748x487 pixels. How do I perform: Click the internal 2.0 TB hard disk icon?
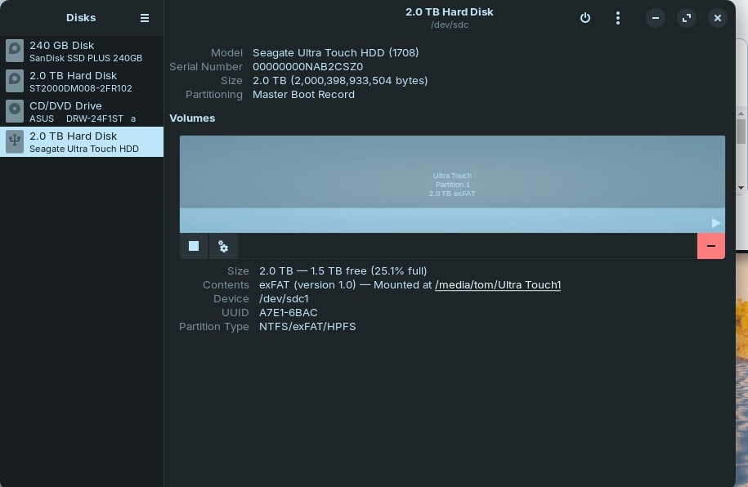click(x=15, y=82)
